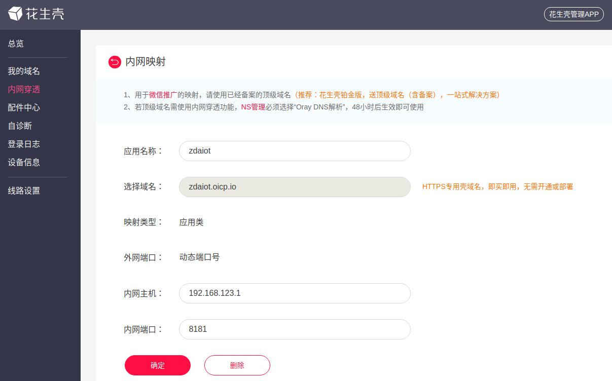Open 配件中心 in the sidebar

point(24,107)
